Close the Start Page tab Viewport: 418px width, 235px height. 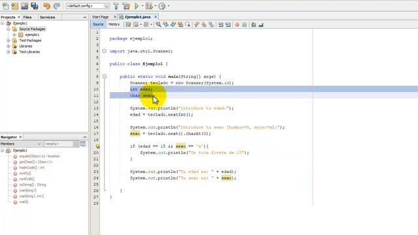coord(115,17)
